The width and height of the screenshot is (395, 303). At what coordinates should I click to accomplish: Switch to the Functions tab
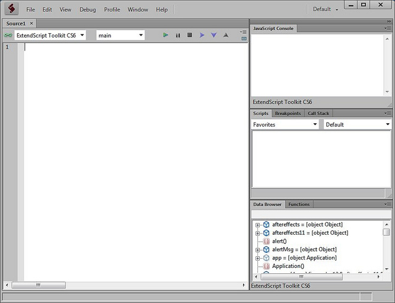[299, 204]
